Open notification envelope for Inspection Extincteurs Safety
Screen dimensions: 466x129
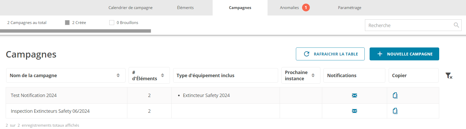[x=354, y=111]
